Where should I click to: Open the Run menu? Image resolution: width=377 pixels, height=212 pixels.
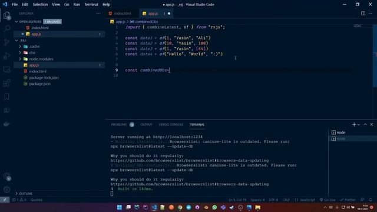[x=77, y=4]
